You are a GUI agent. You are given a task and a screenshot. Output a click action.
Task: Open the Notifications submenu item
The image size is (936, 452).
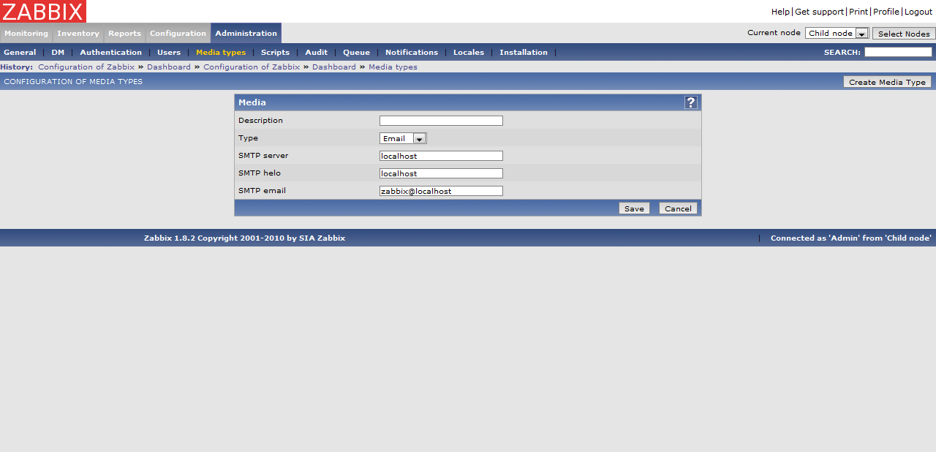click(412, 53)
